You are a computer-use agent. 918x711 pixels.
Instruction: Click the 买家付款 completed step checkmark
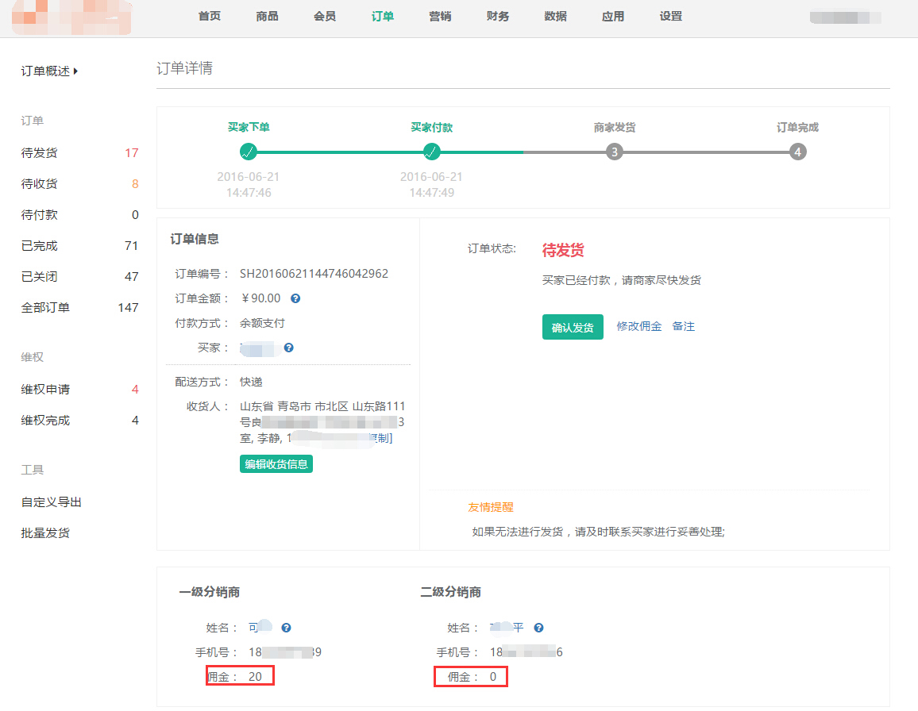point(431,152)
